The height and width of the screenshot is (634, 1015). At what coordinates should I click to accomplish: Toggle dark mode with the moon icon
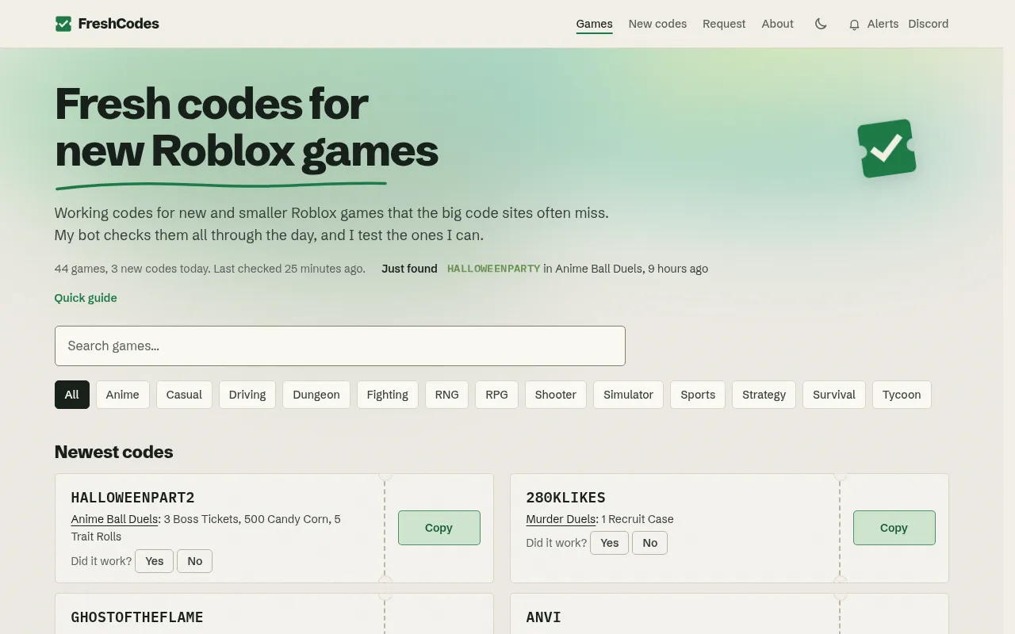tap(821, 24)
